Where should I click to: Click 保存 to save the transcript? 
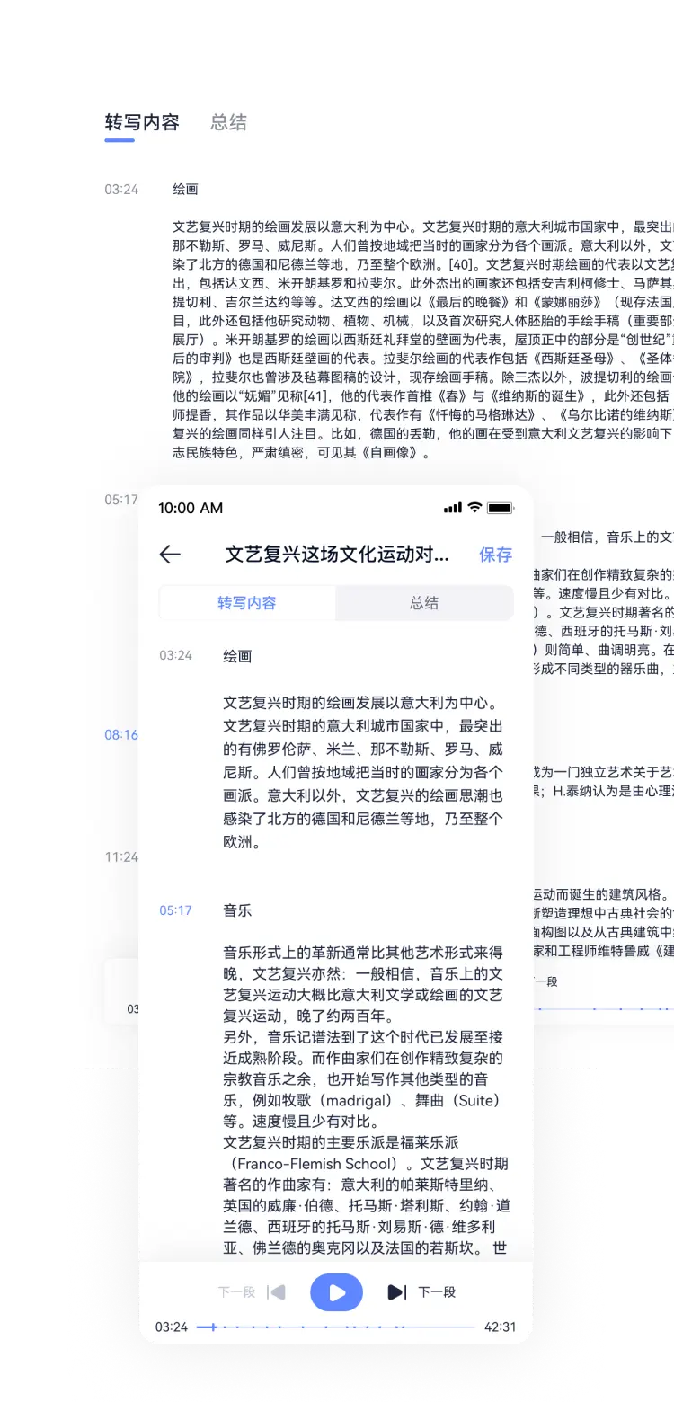point(495,555)
